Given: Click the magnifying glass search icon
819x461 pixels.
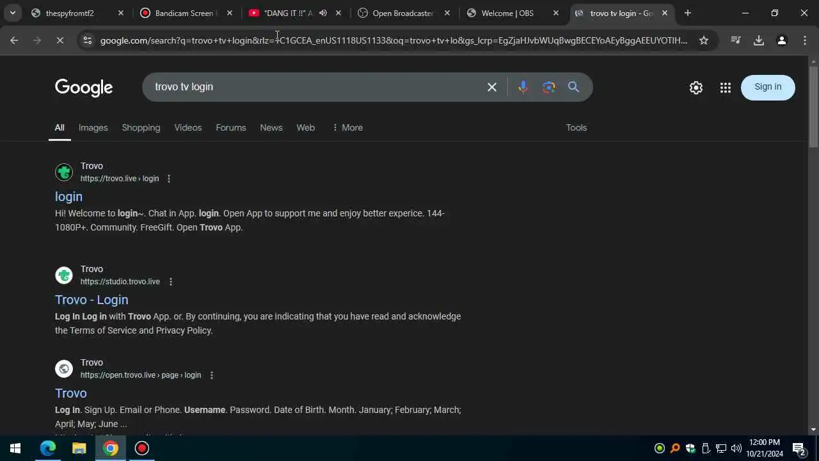Looking at the screenshot, I should [574, 87].
